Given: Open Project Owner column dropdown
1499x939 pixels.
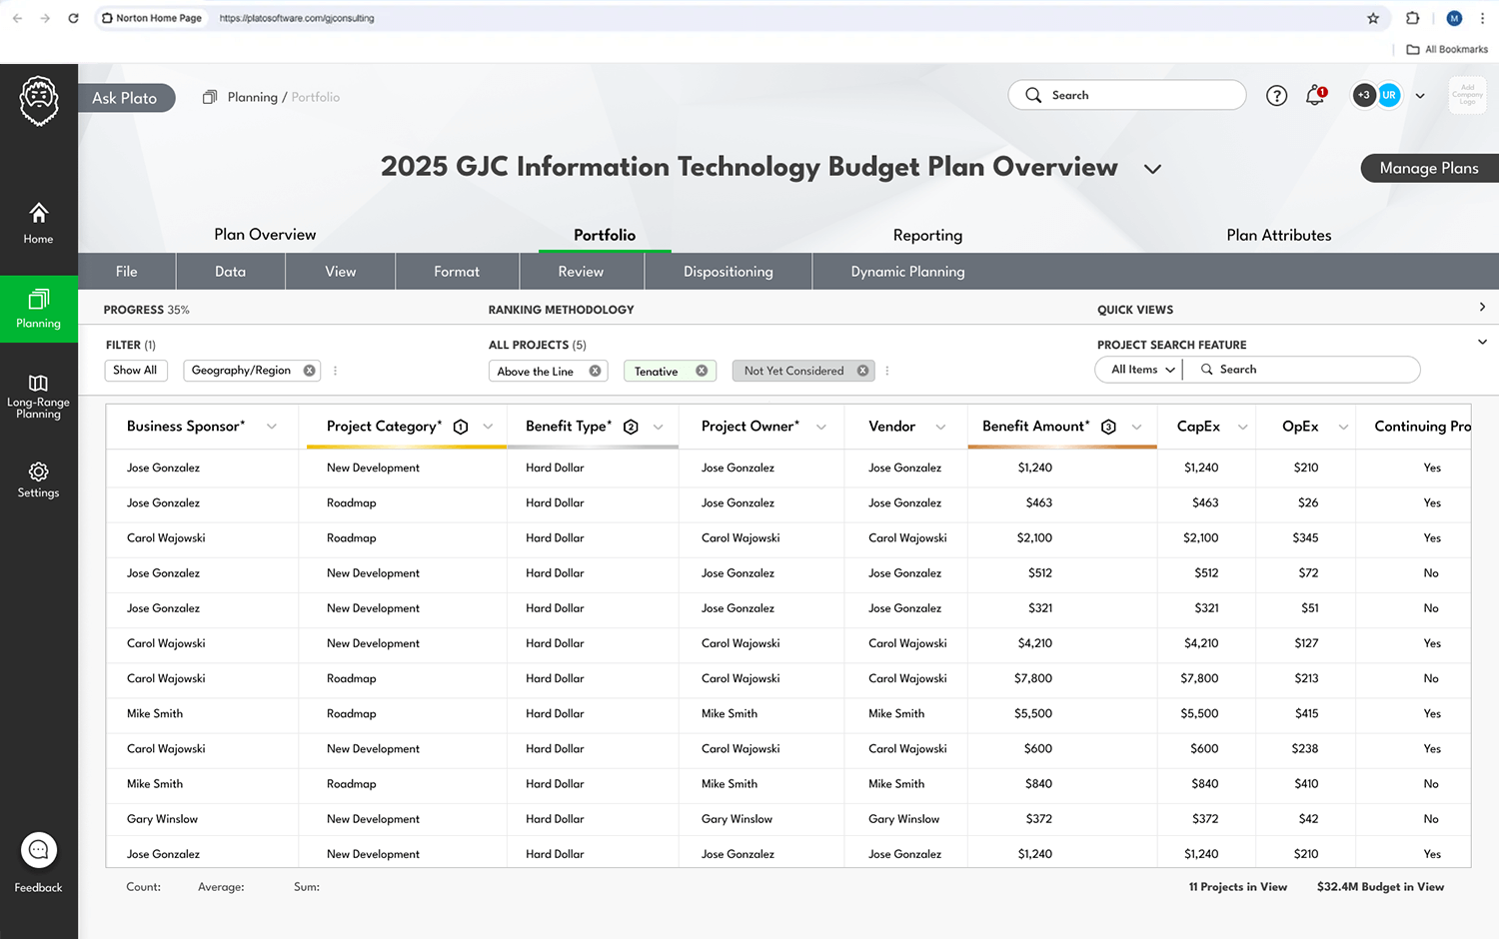Looking at the screenshot, I should (x=821, y=427).
